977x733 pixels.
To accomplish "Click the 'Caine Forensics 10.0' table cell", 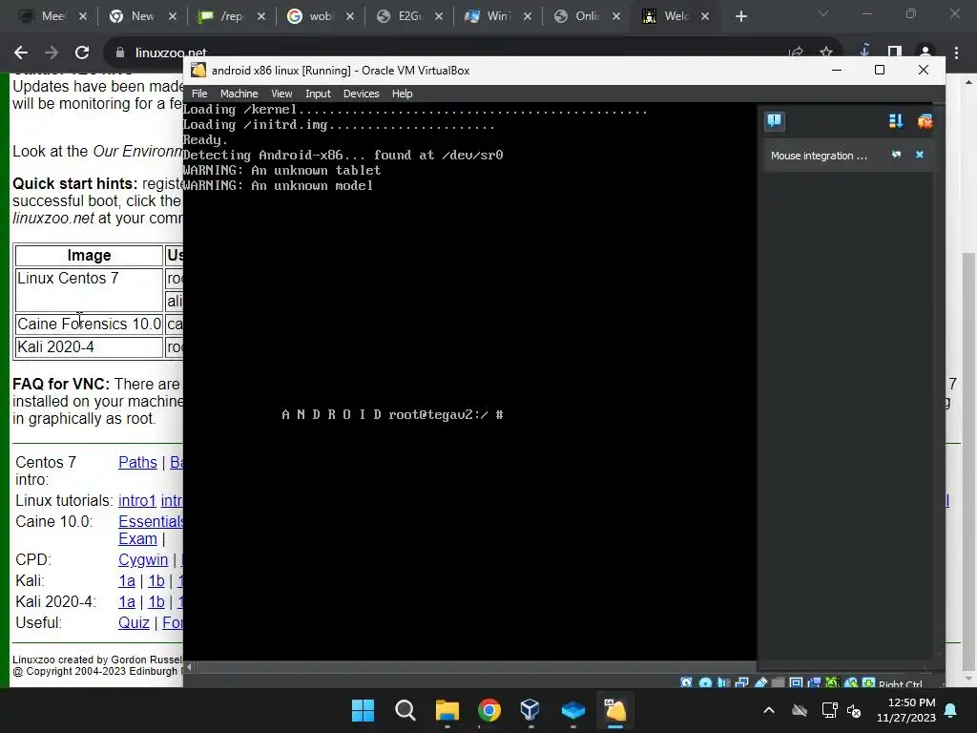I will point(89,325).
